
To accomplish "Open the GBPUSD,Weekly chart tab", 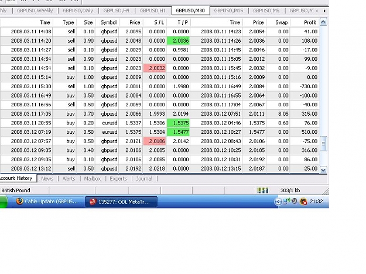I will tap(35, 11).
